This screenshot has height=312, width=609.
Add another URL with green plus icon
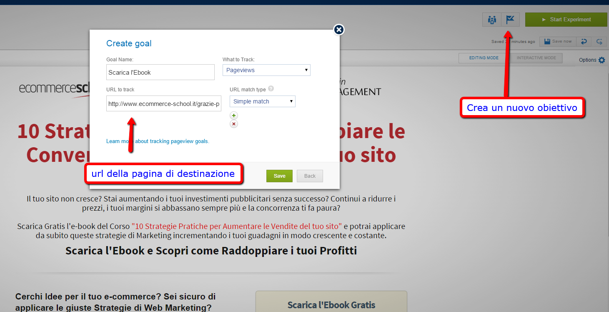tap(234, 116)
